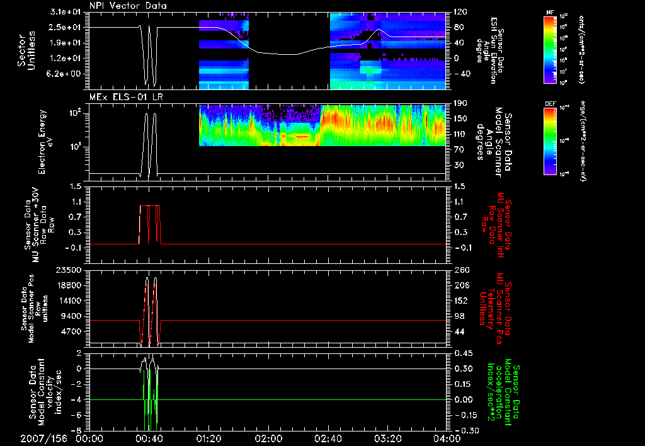
Task: Click the "Model Scanner Angle degrees" axis label
Action: coord(494,142)
